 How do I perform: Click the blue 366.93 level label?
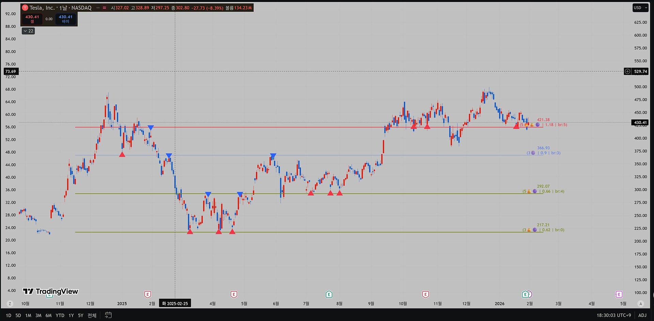click(543, 148)
